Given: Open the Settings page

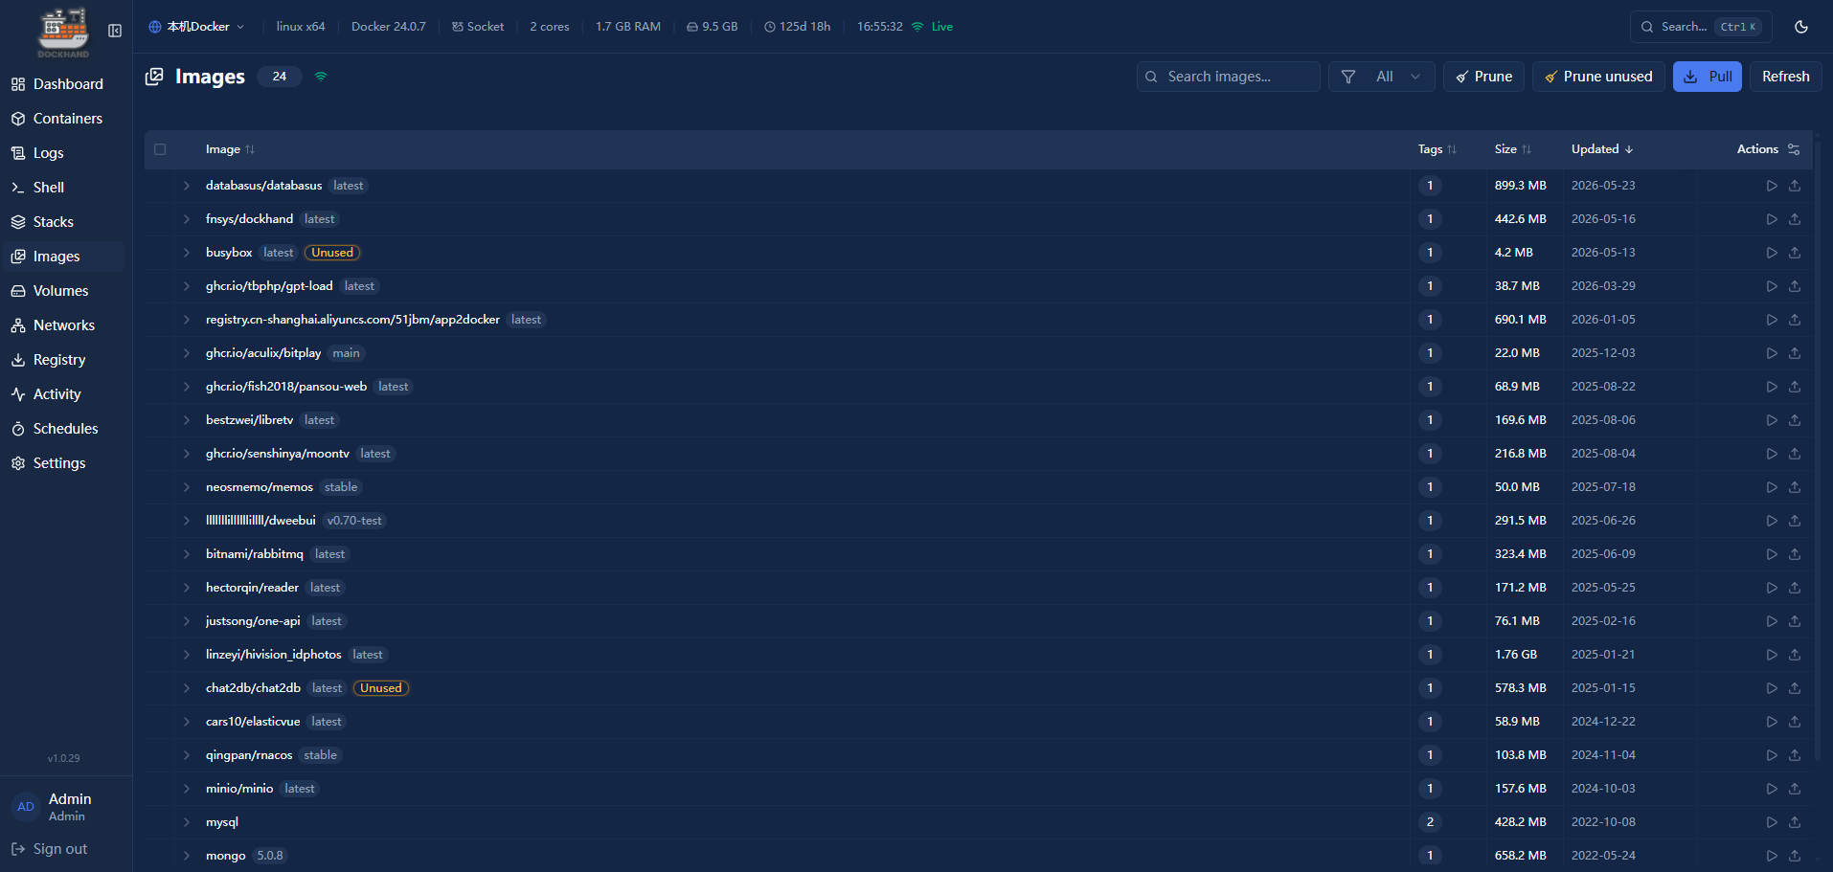Looking at the screenshot, I should 63,463.
